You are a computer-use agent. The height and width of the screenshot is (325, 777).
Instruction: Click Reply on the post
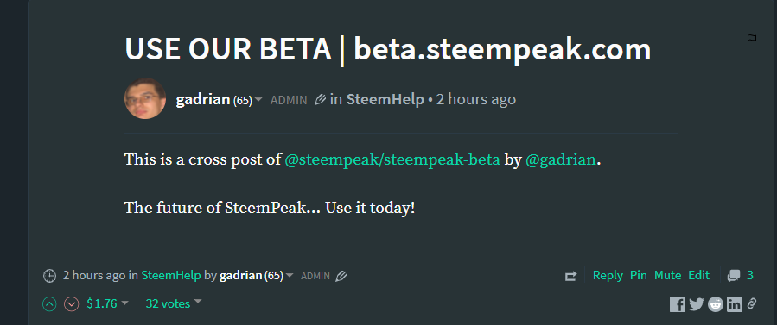tap(608, 275)
